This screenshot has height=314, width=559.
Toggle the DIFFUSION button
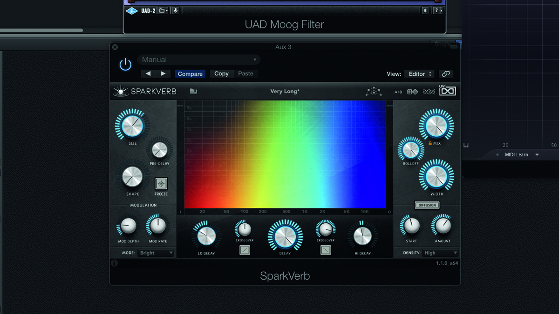[427, 205]
